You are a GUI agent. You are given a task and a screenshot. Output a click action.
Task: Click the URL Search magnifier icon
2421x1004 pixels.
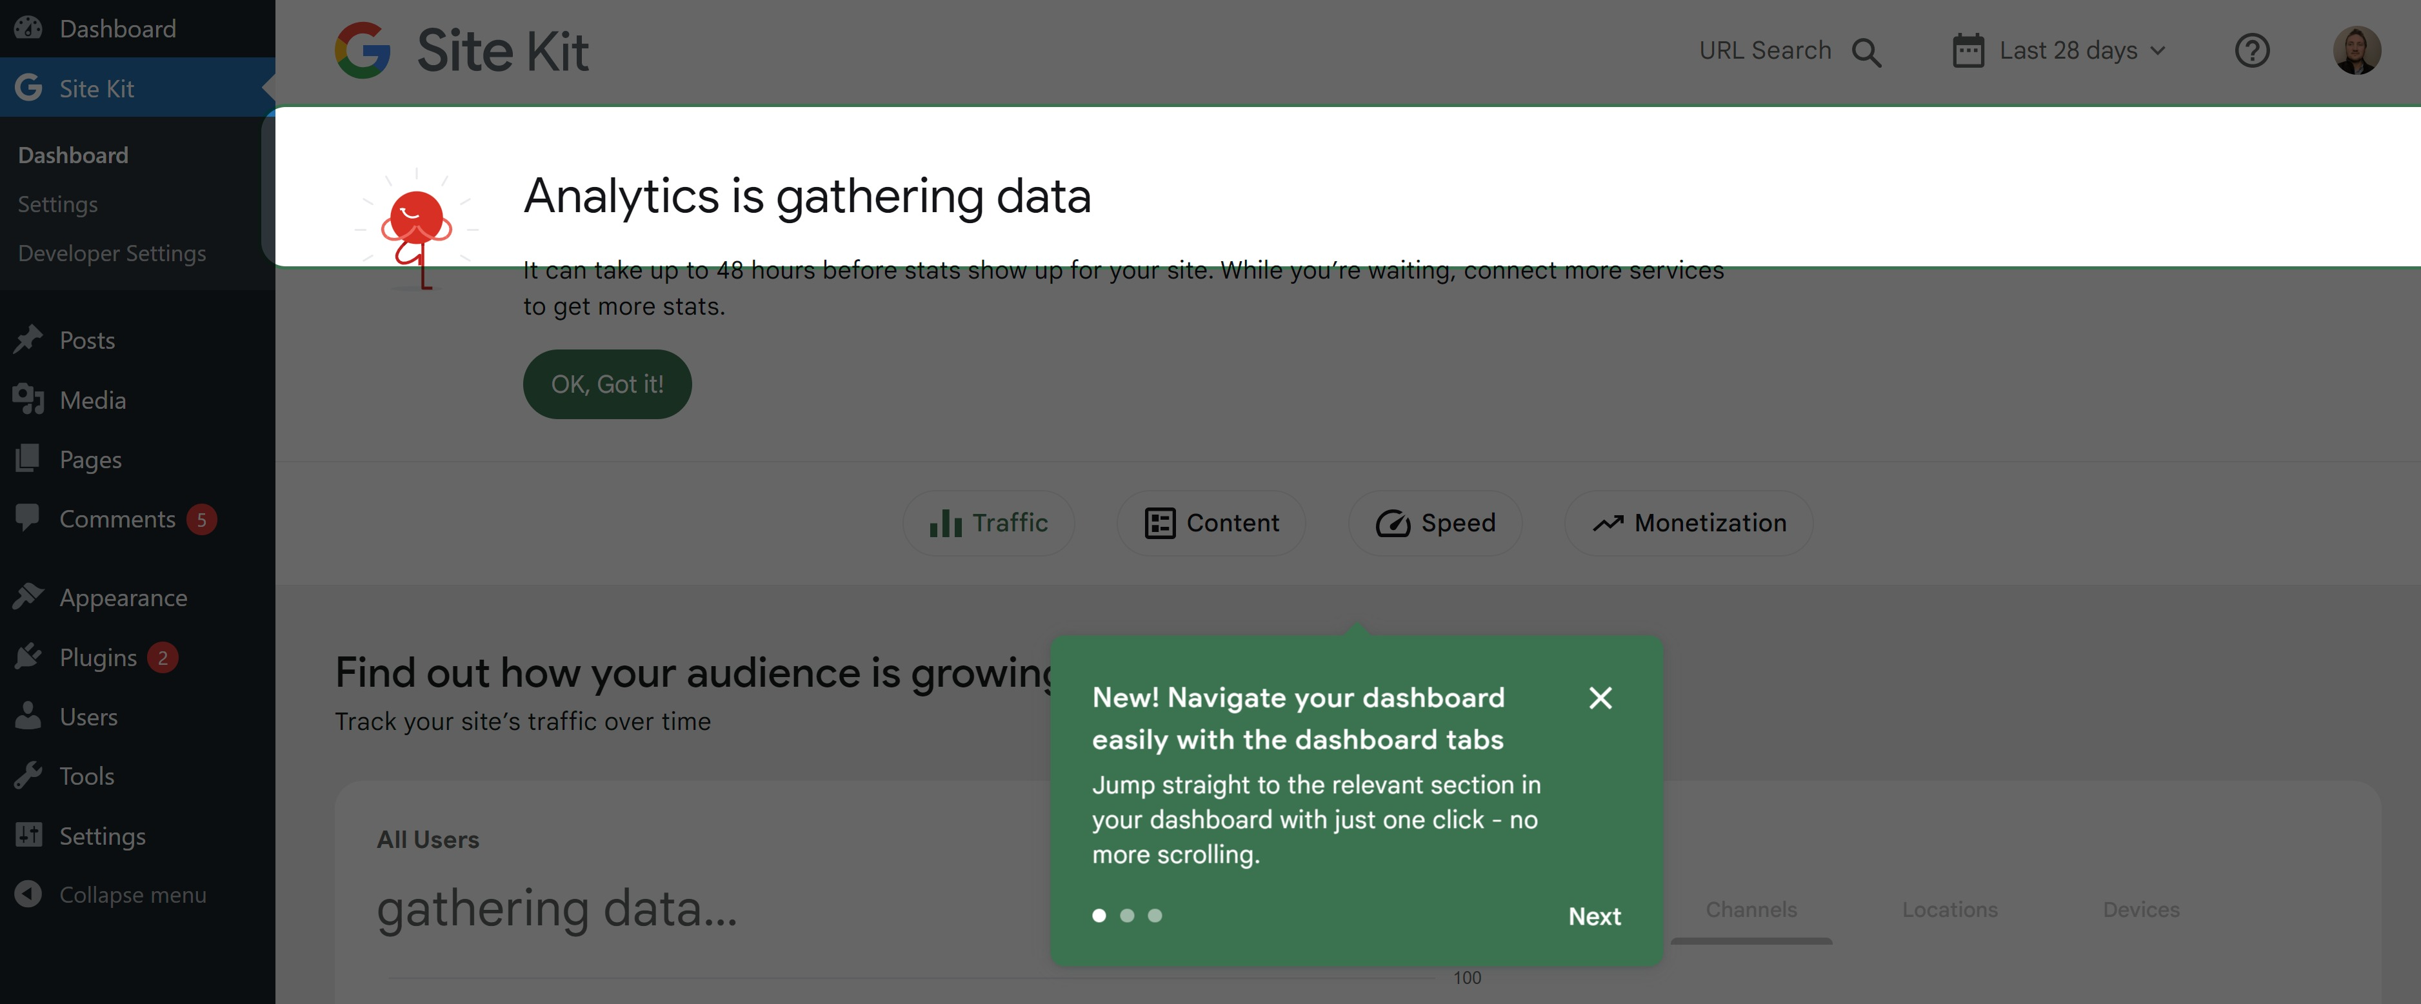coord(1866,52)
